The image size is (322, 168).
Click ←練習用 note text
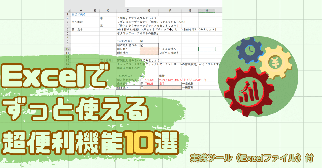point(188,87)
